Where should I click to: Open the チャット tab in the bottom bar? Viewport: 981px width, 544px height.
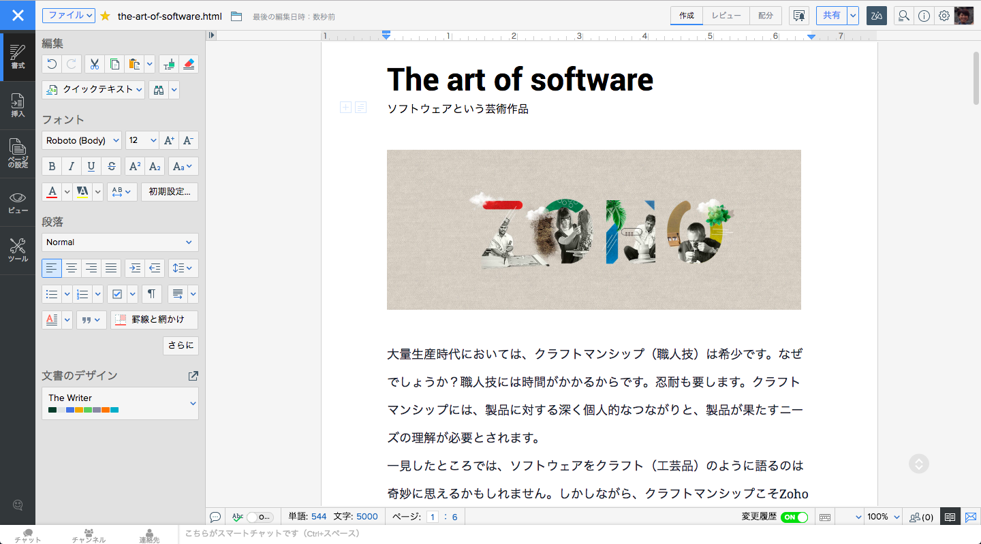coord(28,535)
